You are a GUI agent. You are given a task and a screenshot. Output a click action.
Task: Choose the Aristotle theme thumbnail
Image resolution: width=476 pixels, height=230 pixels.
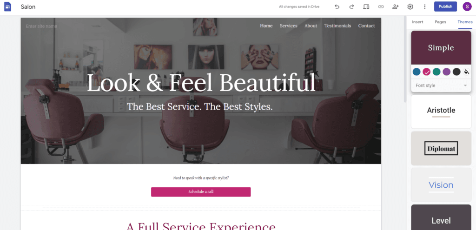441,112
